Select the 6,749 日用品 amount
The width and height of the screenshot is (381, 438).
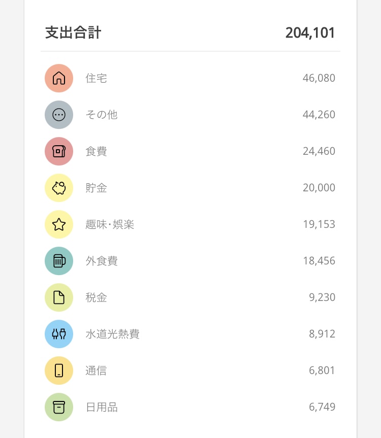[x=322, y=407]
